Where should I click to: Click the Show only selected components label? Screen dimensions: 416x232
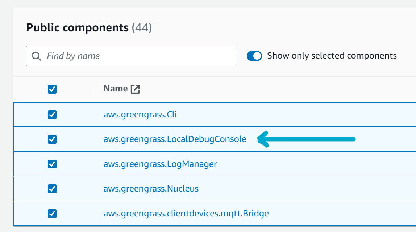click(332, 56)
